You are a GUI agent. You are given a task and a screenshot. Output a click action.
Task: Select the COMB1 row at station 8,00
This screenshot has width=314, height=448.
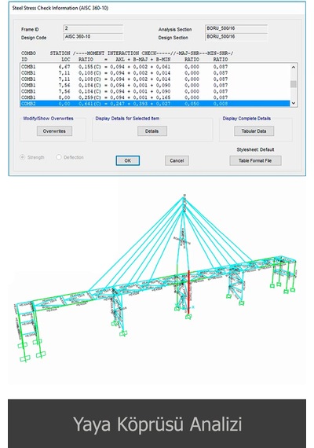pyautogui.click(x=155, y=97)
